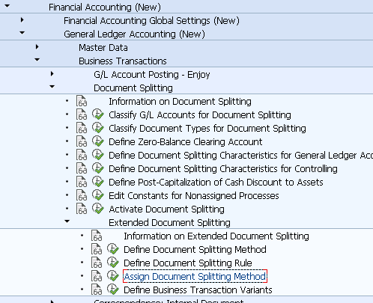Click execute icon for Define Post-Capitalization of Cash Discount
Image resolution: width=373 pixels, height=303 pixels.
click(x=98, y=182)
